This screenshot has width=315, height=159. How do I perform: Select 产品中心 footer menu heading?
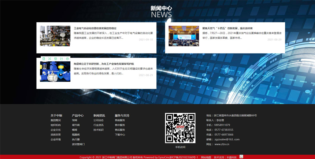78,116
